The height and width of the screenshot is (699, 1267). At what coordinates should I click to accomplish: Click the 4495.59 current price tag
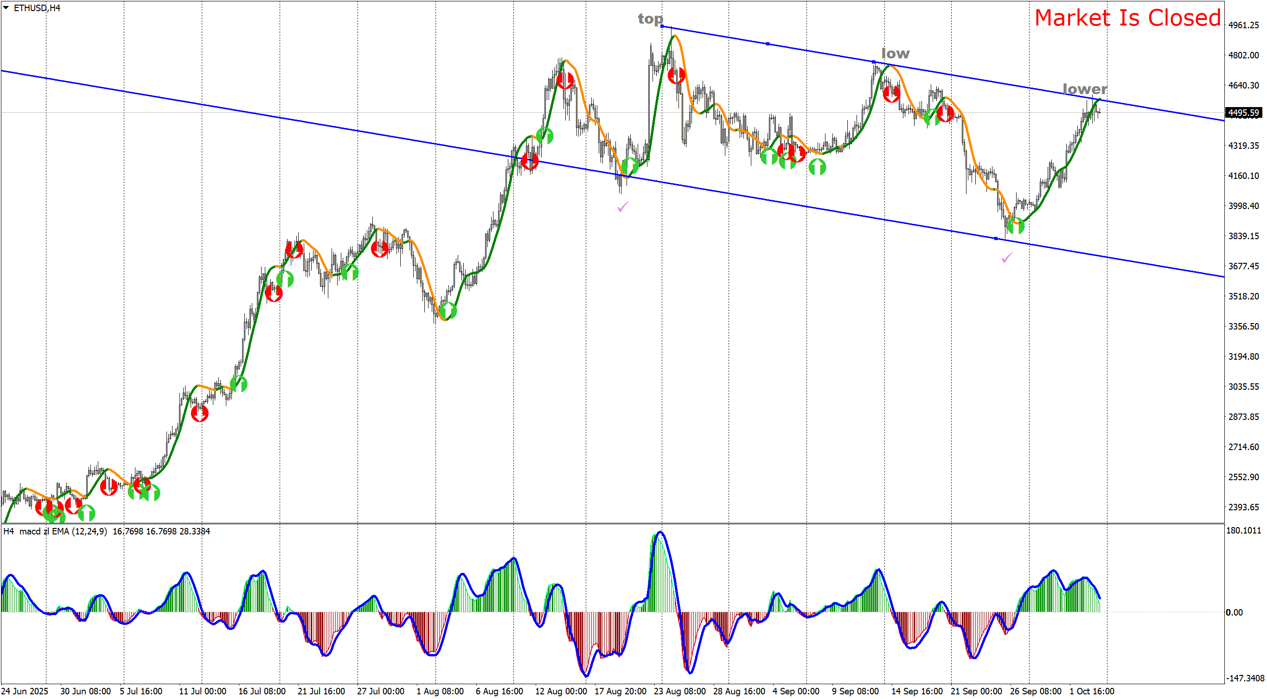1243,113
